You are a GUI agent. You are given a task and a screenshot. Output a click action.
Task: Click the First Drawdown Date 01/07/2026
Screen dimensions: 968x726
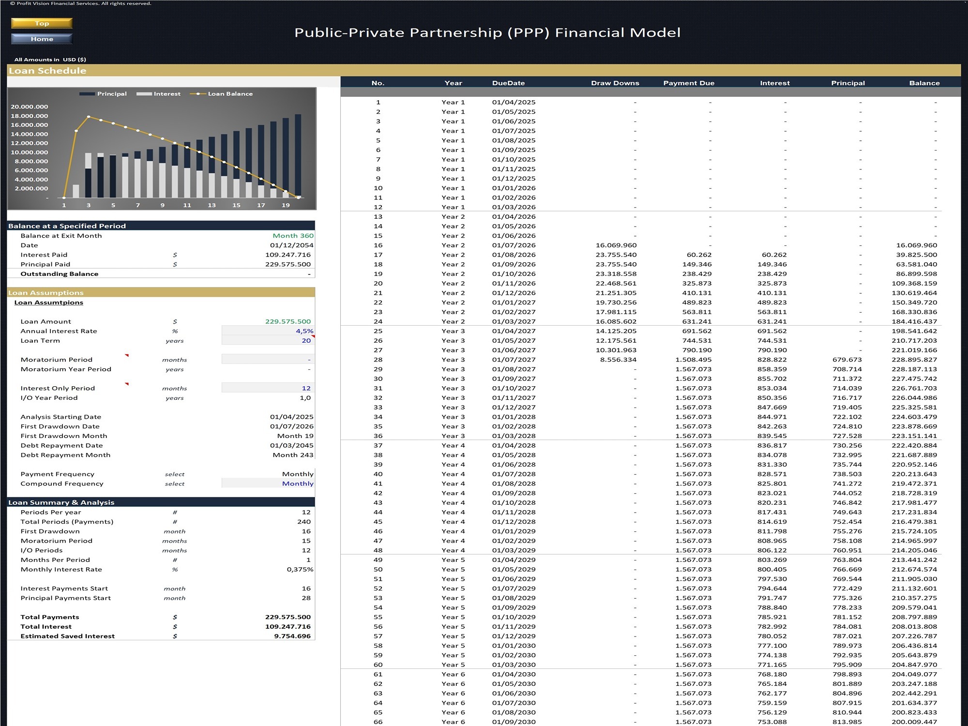pyautogui.click(x=291, y=426)
